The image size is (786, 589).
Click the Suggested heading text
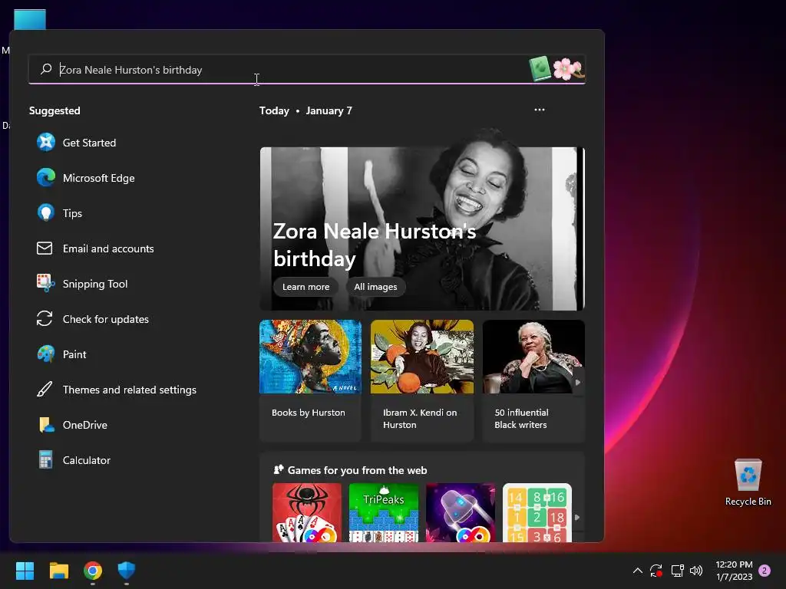(54, 110)
